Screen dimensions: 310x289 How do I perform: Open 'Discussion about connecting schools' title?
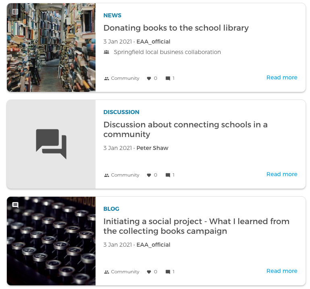(x=185, y=129)
